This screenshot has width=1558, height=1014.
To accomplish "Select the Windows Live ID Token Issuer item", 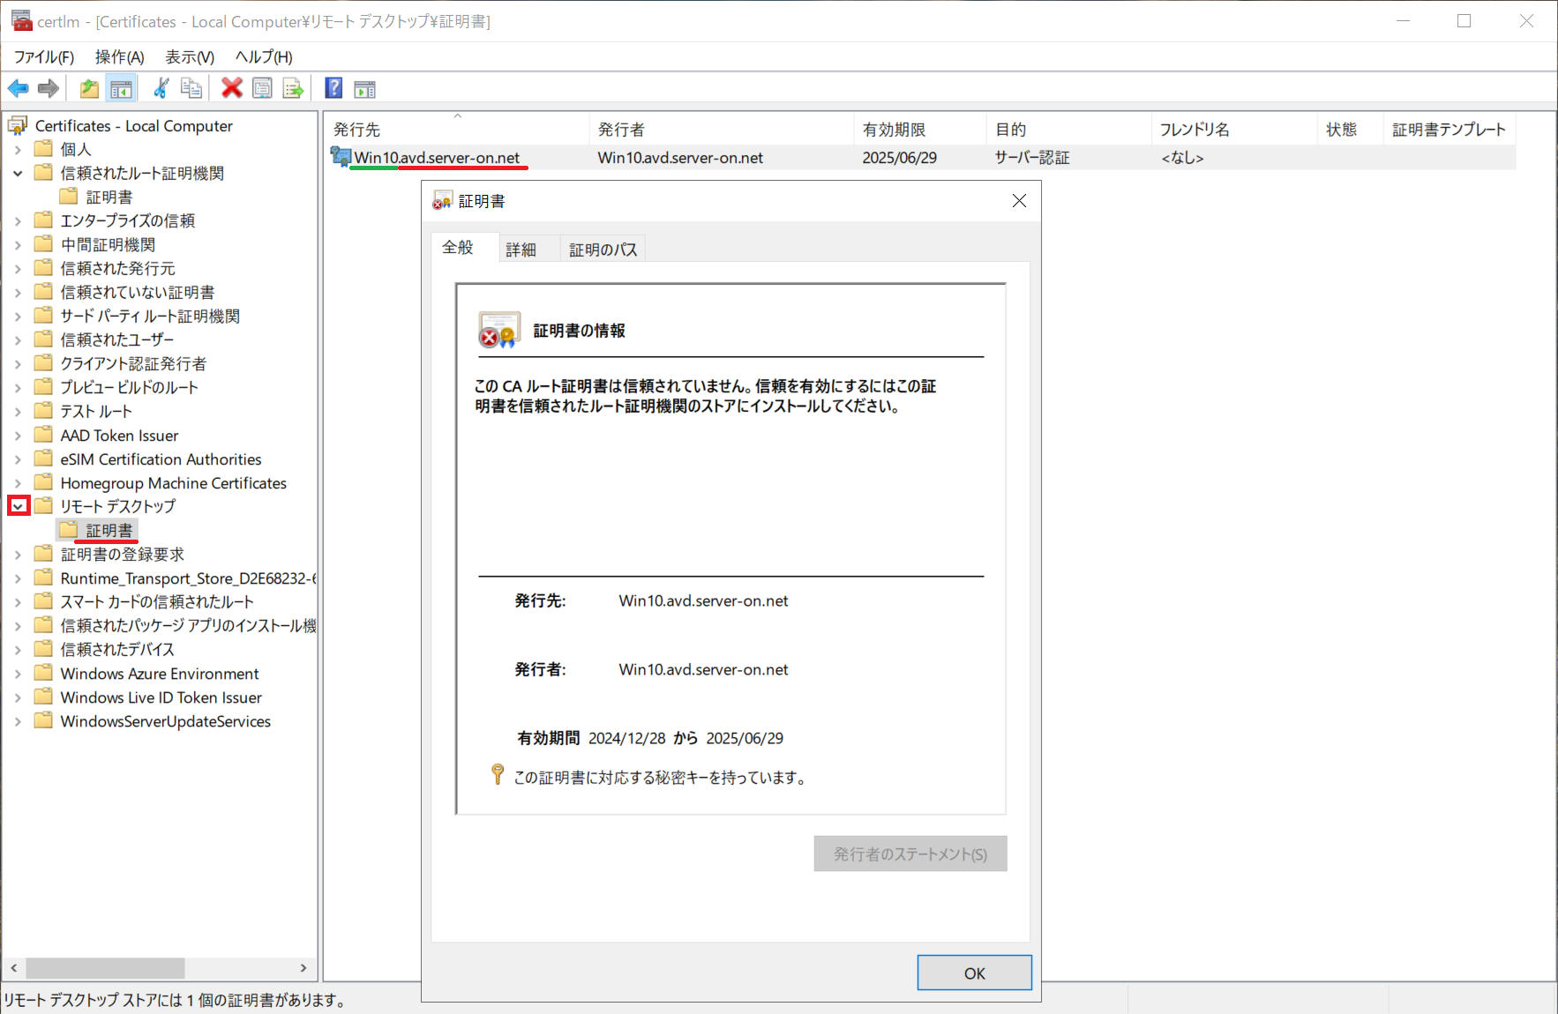I will coord(161,697).
